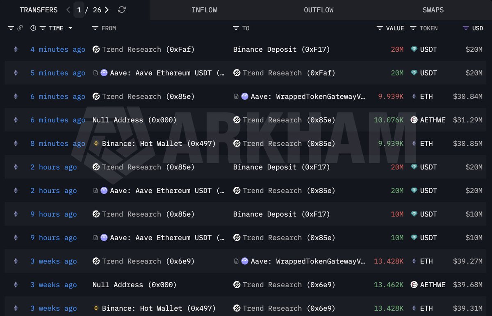Screen dimensions: 492x316
Task: Click AETHWE token icon in $39.68M row
Action: point(414,284)
